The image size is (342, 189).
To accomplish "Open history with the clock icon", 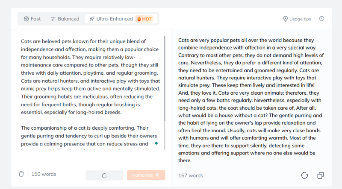I will tap(322, 19).
